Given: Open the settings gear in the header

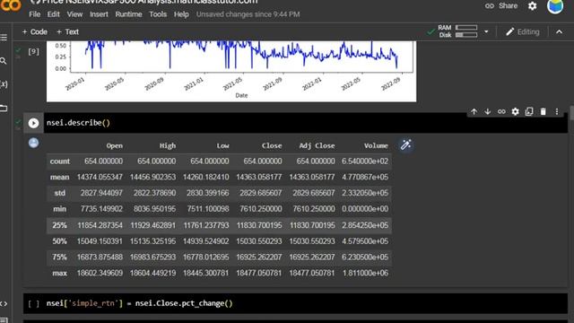Looking at the screenshot, I should click(532, 6).
